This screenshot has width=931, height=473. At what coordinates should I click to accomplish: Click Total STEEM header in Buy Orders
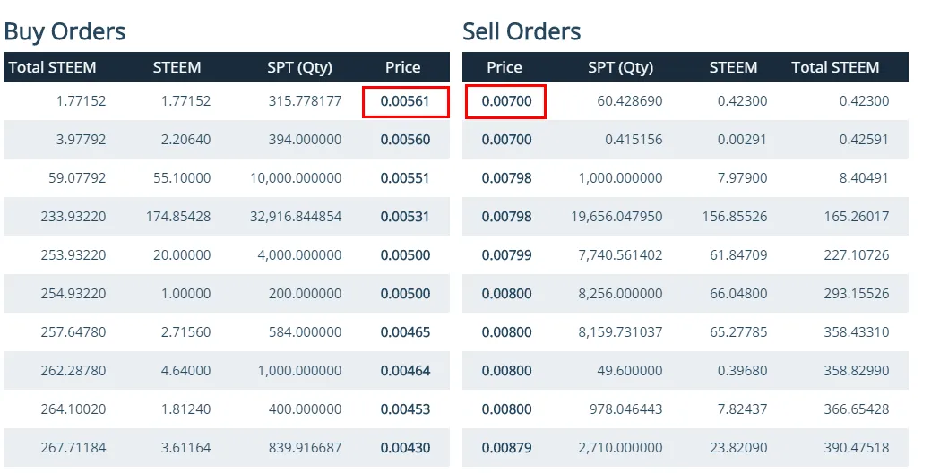(52, 67)
